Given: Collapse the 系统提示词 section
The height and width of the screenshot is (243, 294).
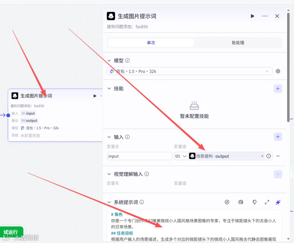Looking at the screenshot, I should [x=109, y=202].
